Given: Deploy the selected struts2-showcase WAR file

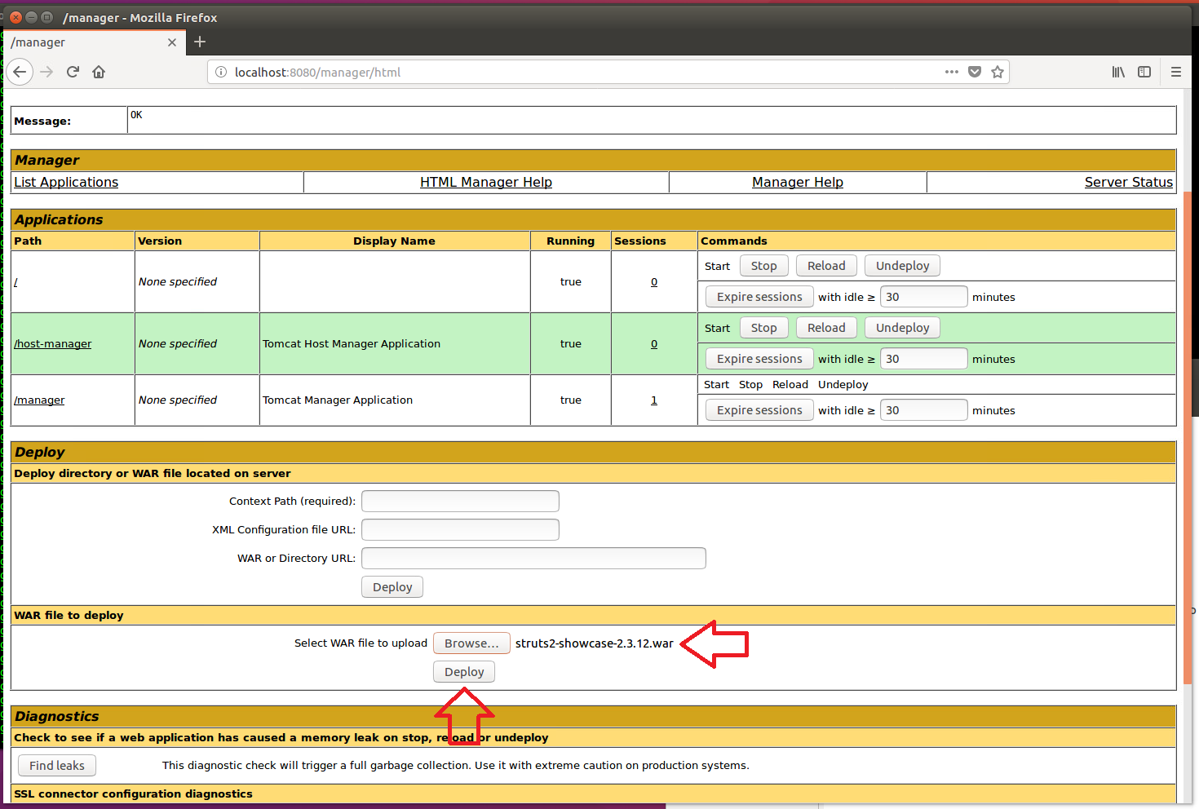Looking at the screenshot, I should pos(463,671).
